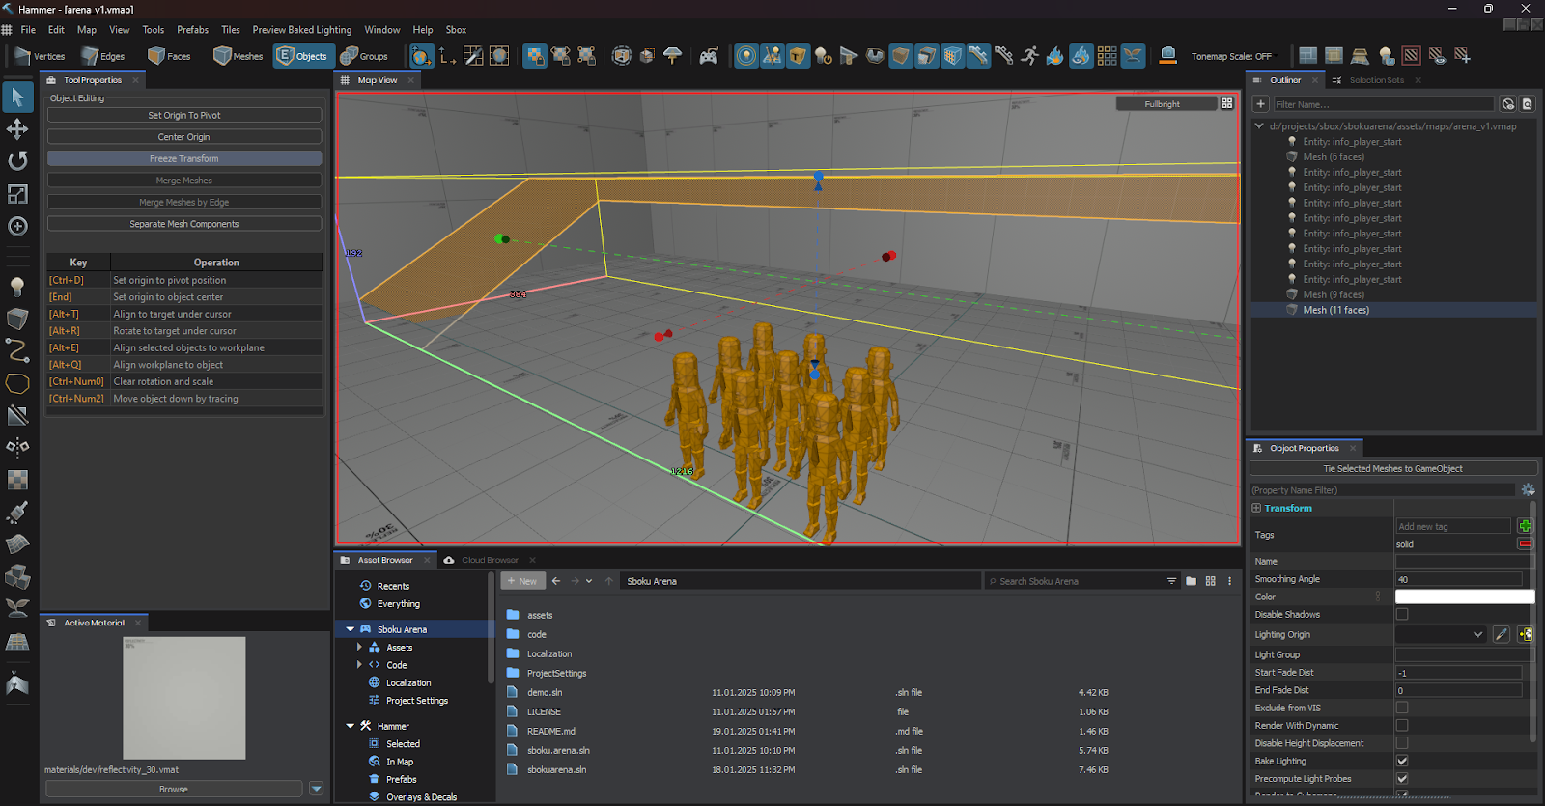Select the Move tool in left sidebar

tap(17, 128)
